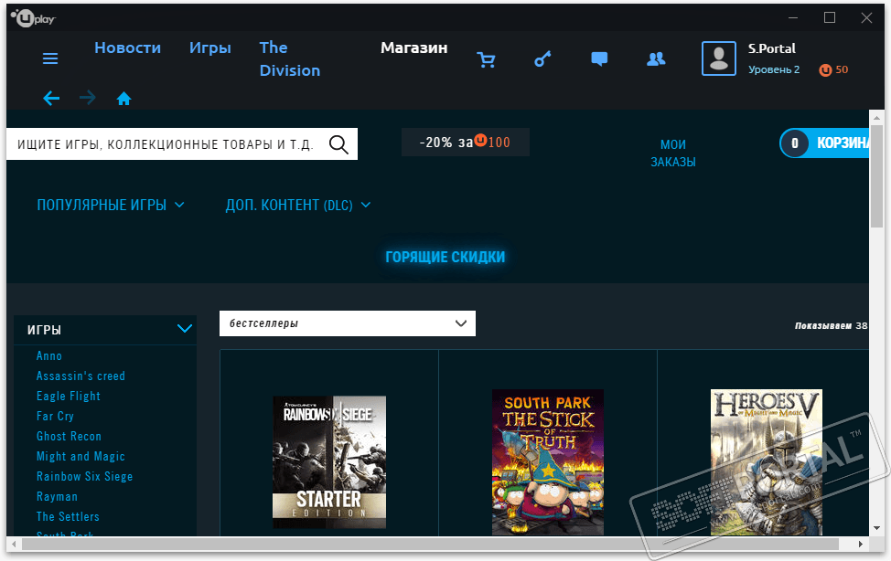
Task: Open the Новости tab
Action: tap(127, 48)
